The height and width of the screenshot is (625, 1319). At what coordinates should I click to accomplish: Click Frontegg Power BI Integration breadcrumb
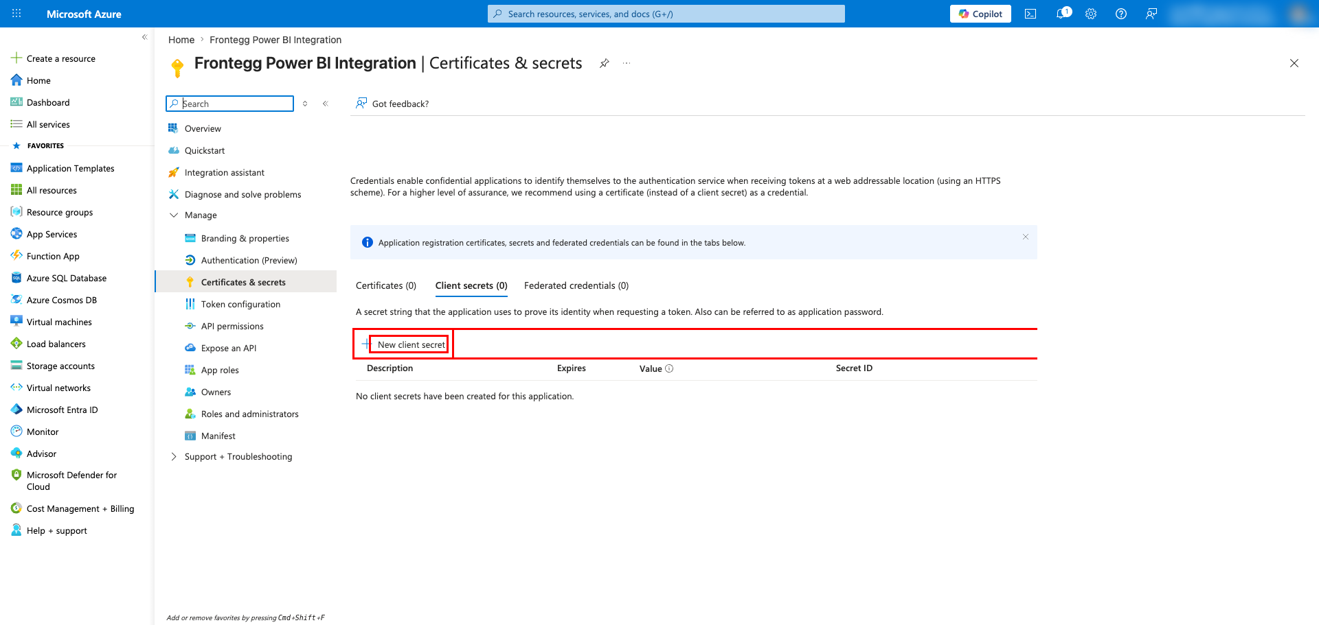[275, 40]
